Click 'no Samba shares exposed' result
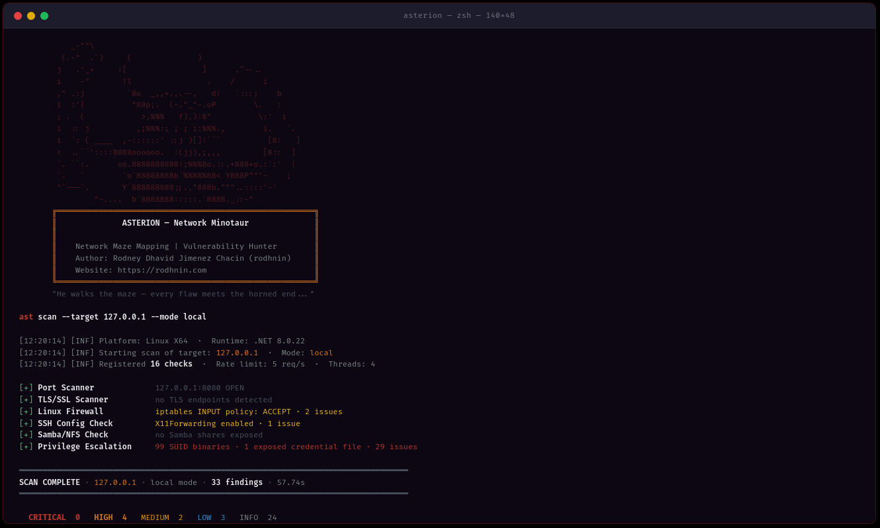This screenshot has height=528, width=880. click(x=209, y=435)
